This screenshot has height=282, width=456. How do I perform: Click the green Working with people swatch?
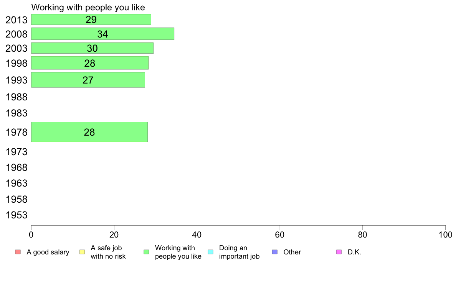click(x=146, y=252)
